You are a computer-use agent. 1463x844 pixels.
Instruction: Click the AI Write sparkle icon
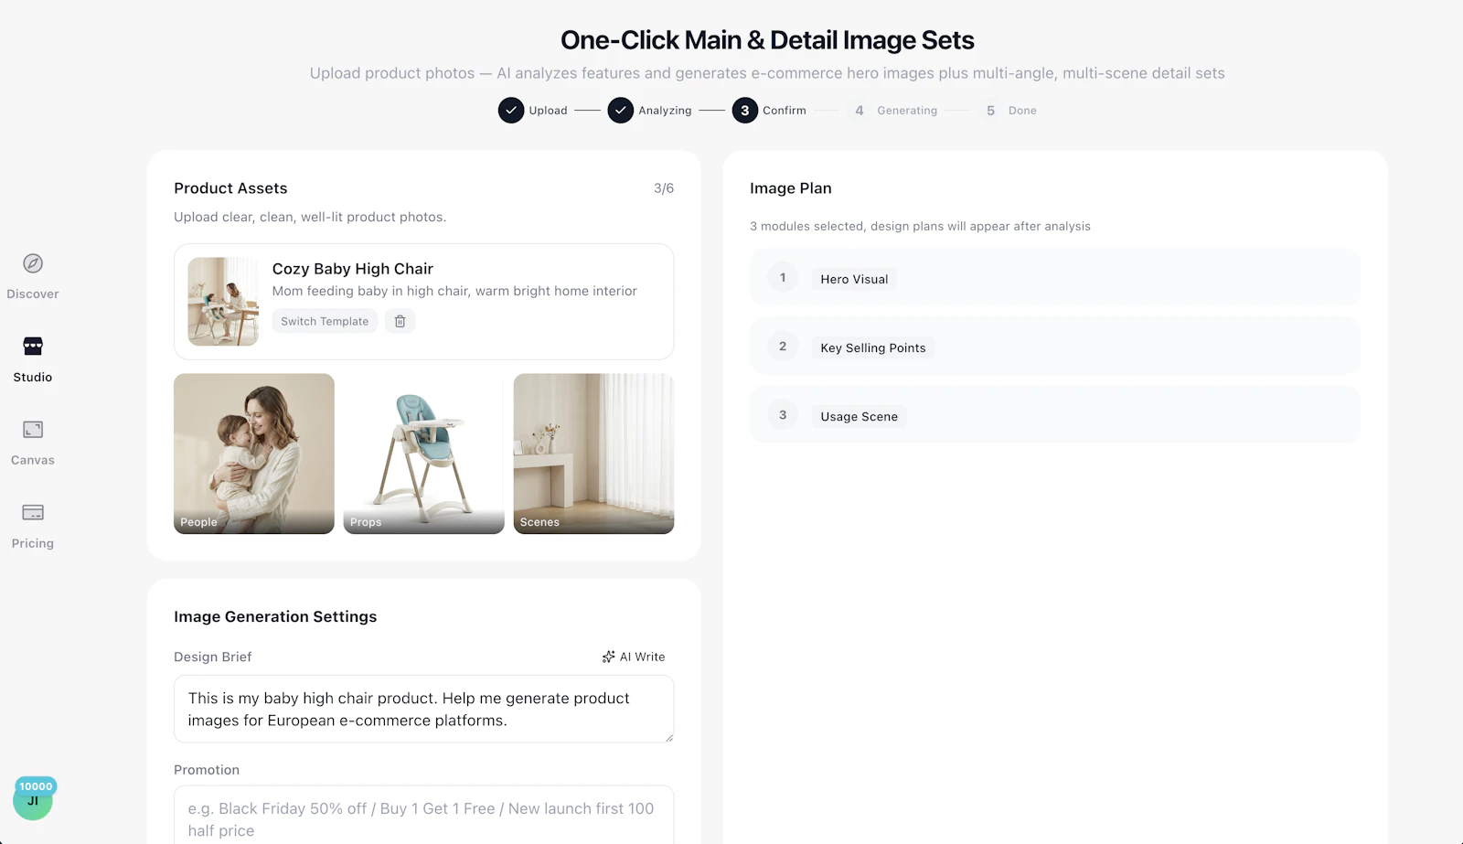608,657
